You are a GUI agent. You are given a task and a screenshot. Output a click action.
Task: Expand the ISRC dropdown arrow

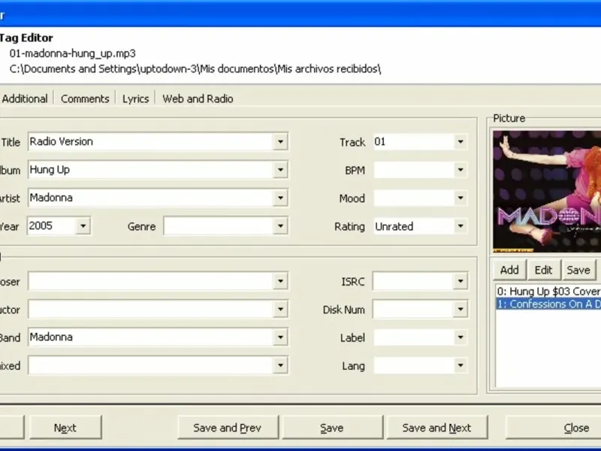(461, 281)
